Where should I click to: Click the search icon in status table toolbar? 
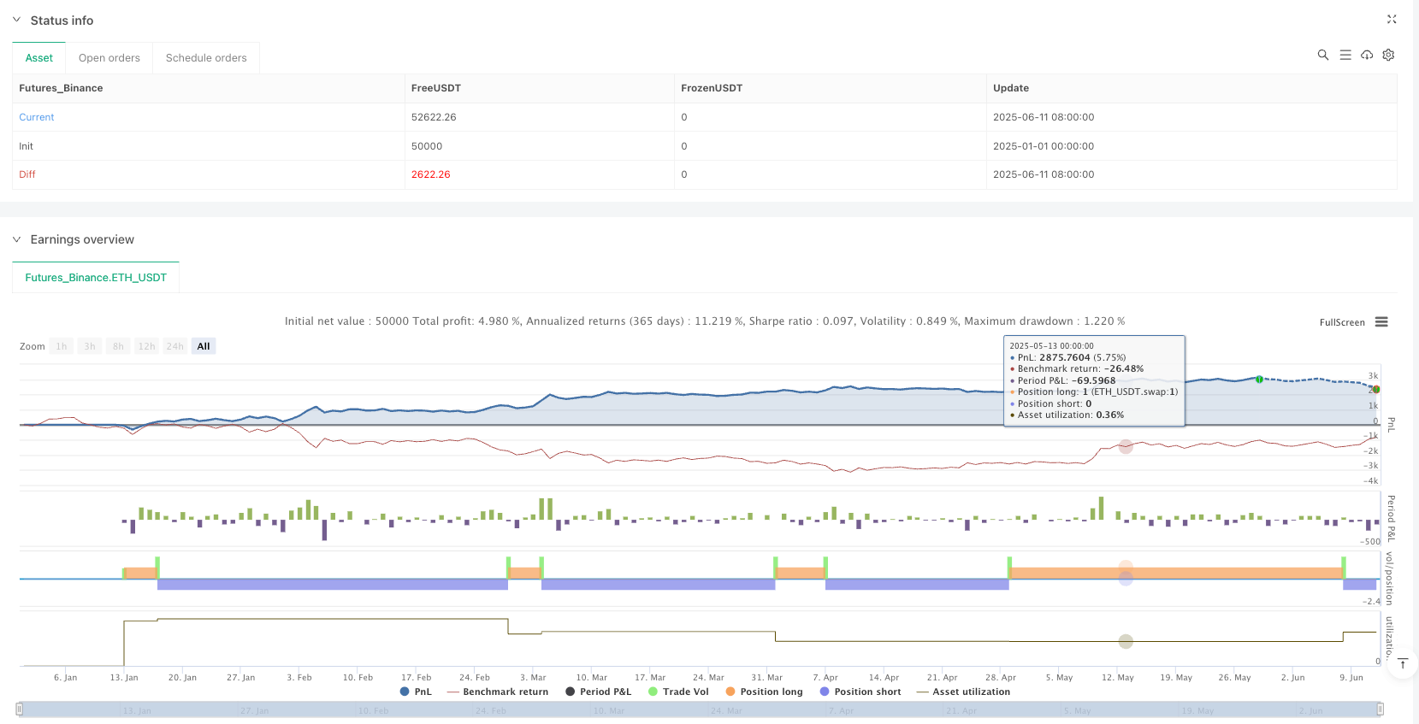(1322, 55)
